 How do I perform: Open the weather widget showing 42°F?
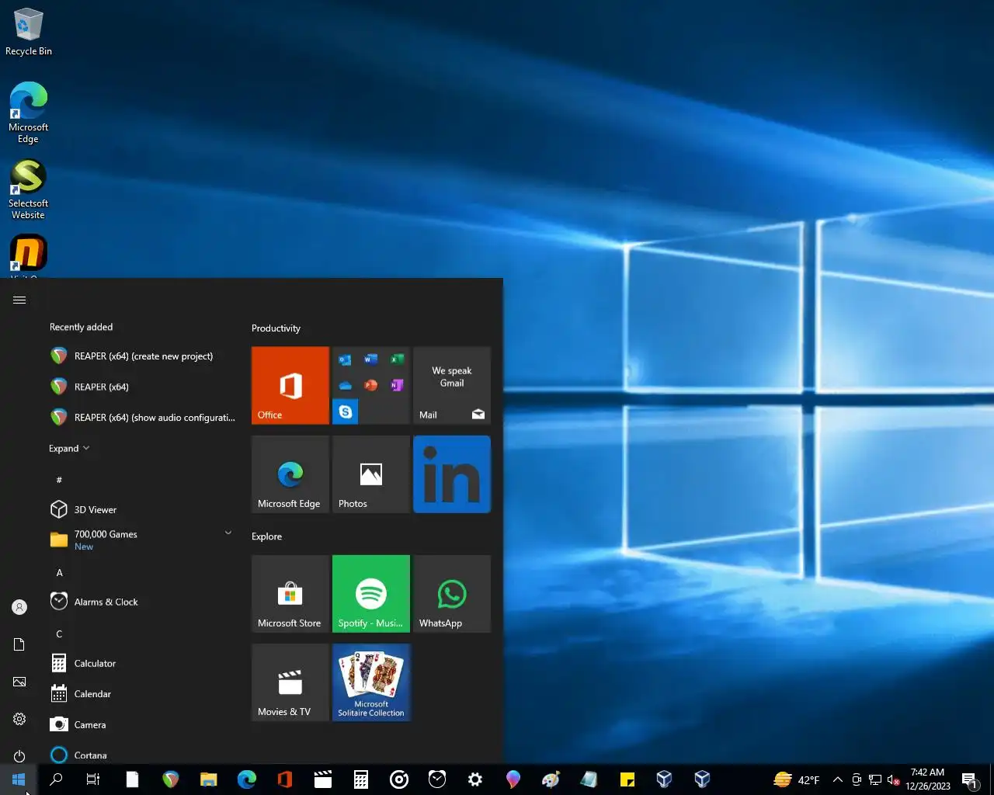797,779
